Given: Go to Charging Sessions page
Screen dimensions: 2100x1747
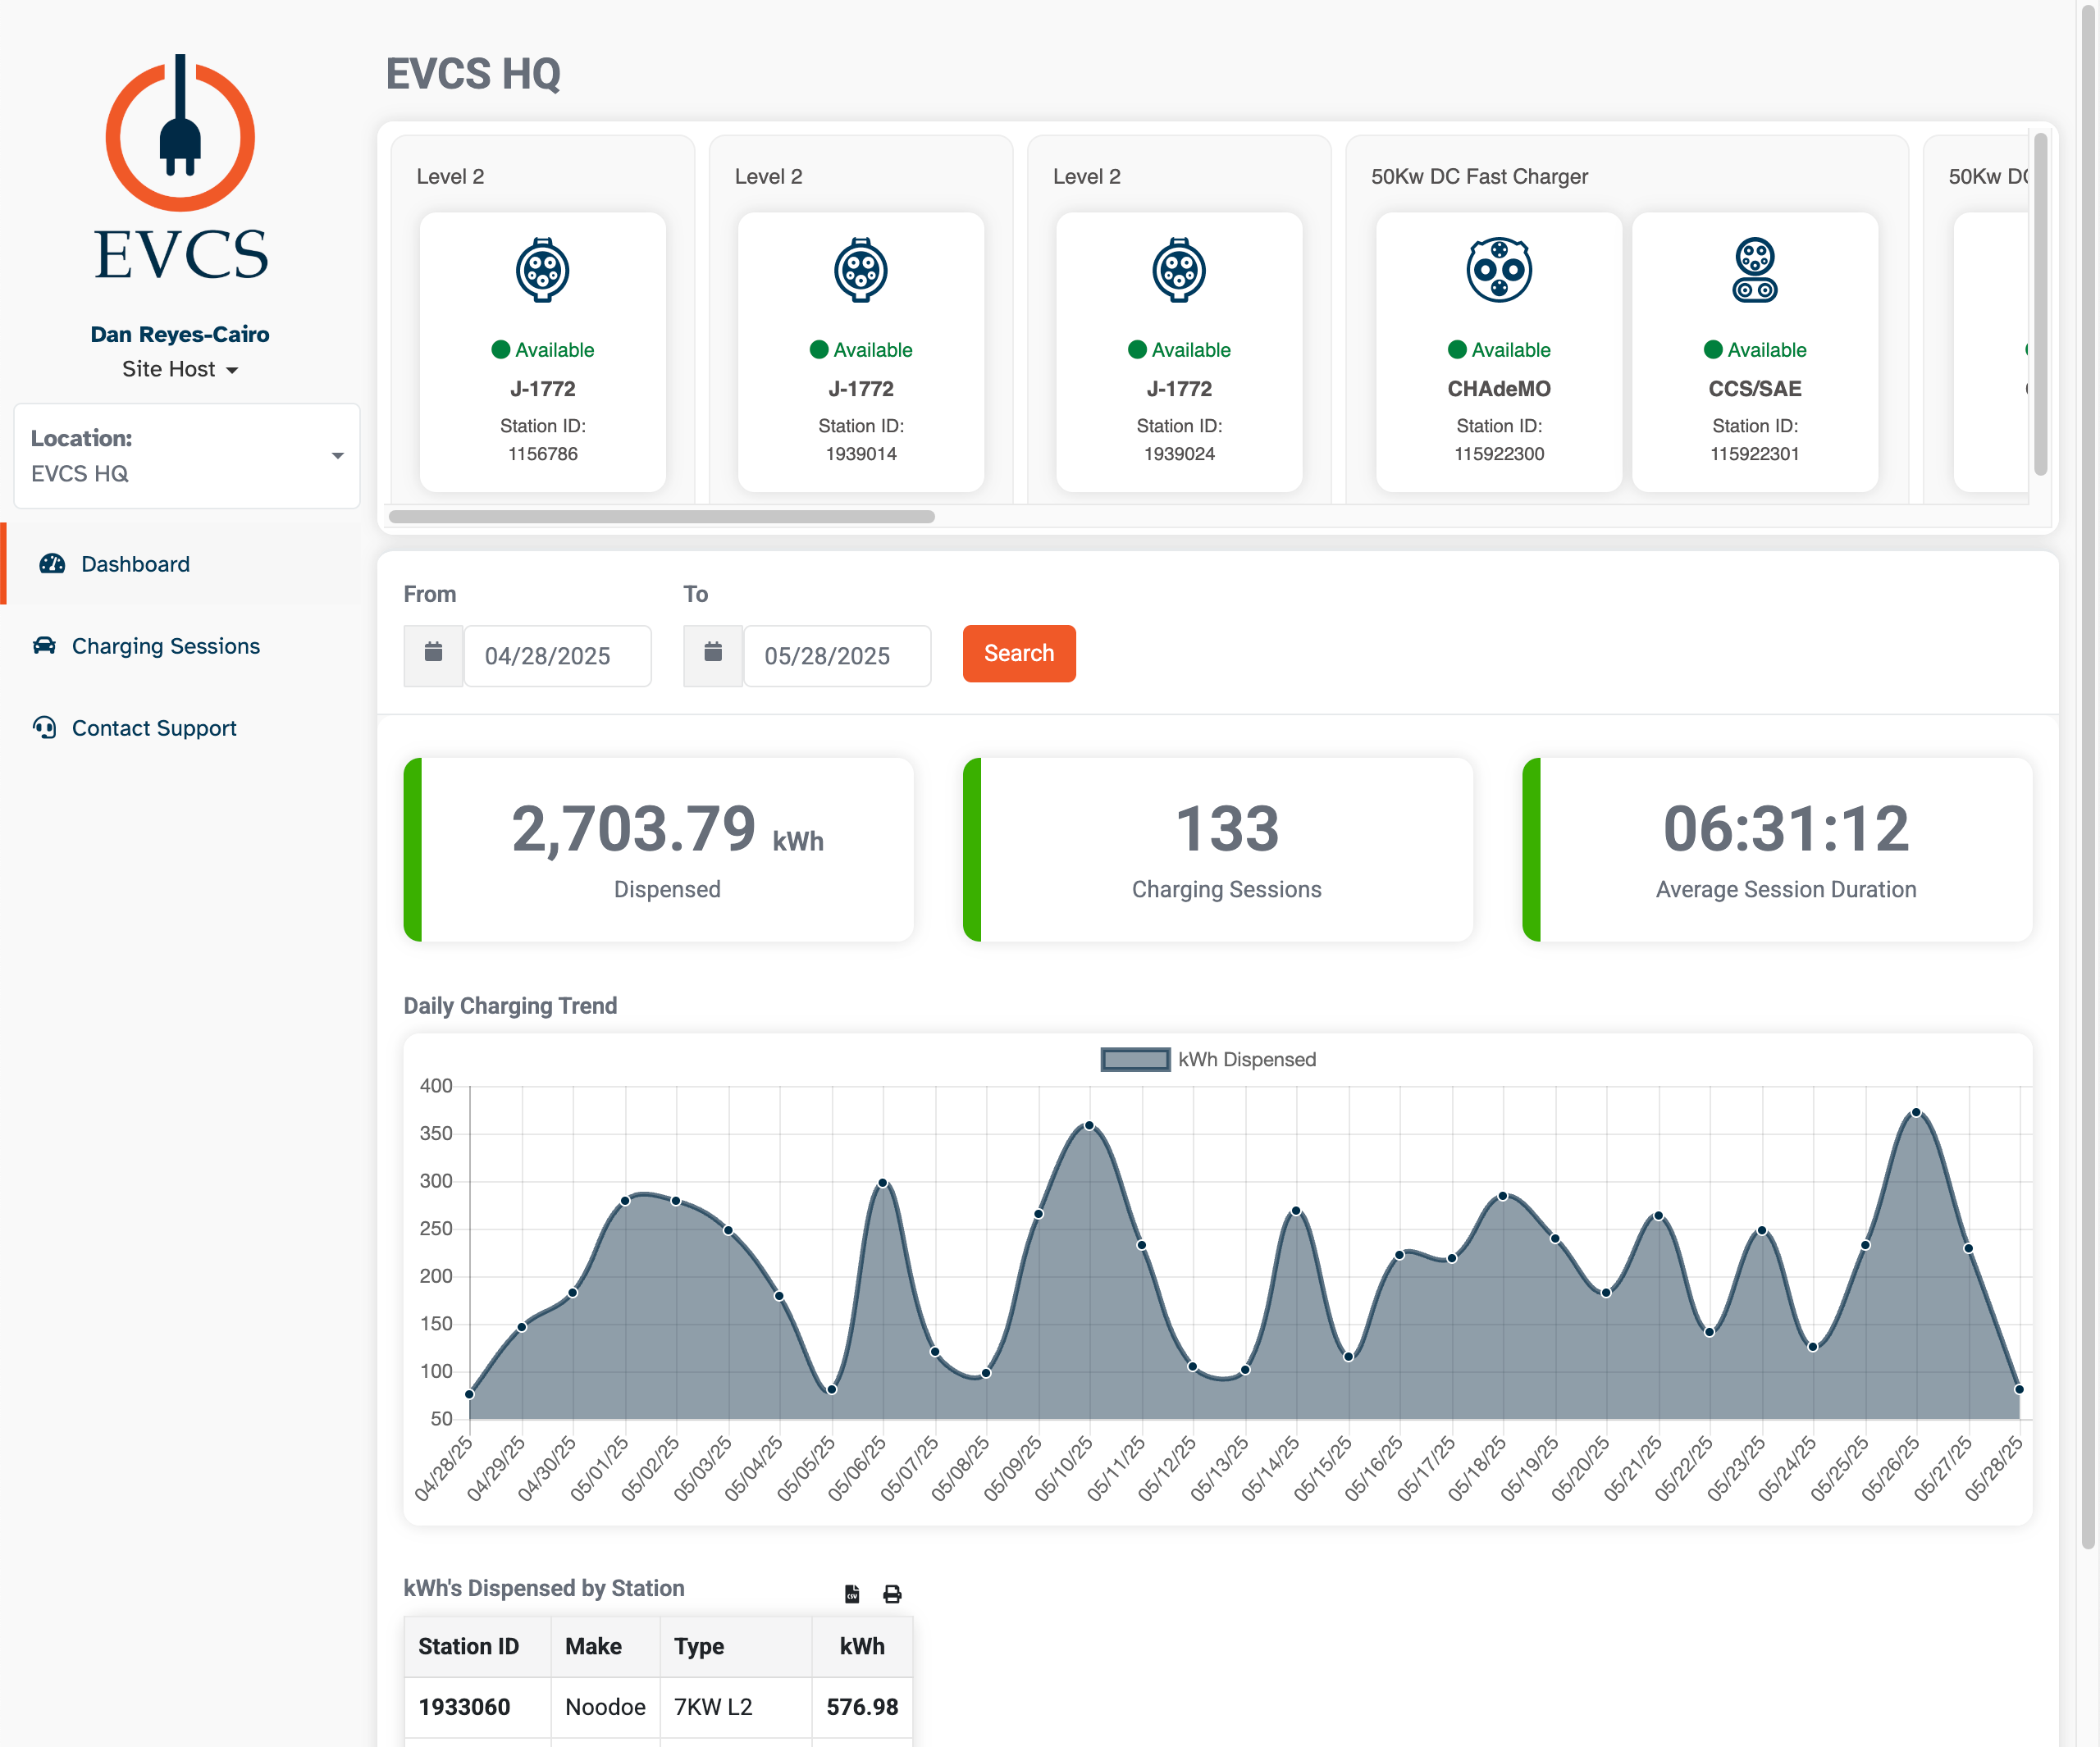Looking at the screenshot, I should pyautogui.click(x=165, y=646).
